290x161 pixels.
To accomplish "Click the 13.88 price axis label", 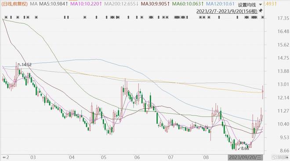I will (x=283, y=71).
